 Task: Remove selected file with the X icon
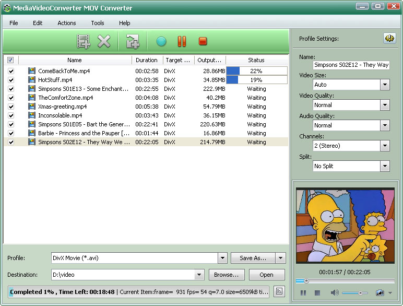click(104, 41)
